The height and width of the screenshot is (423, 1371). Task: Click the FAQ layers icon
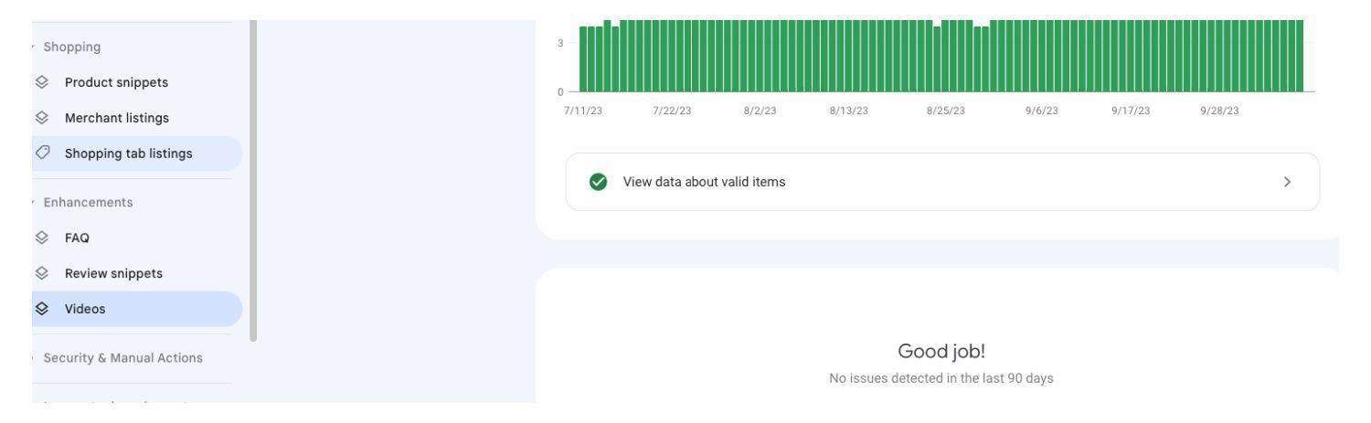41,238
